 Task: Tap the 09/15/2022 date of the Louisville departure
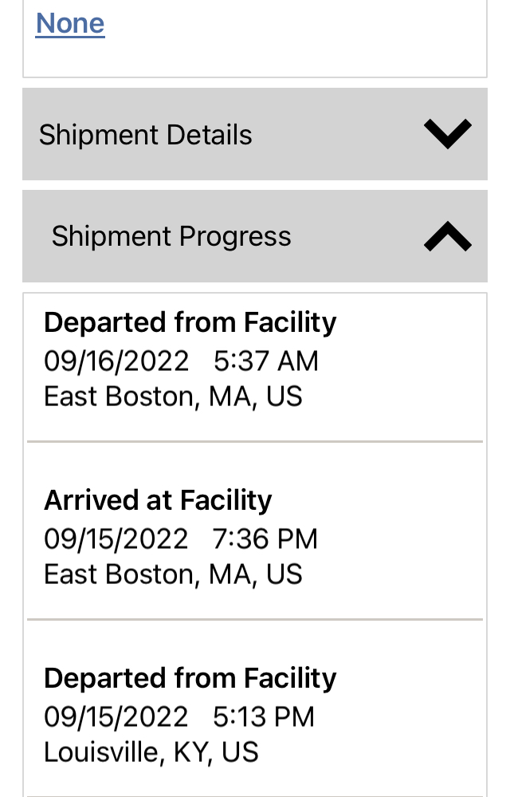click(x=116, y=716)
